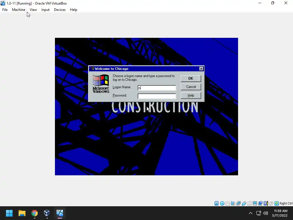Image resolution: width=293 pixels, height=220 pixels.
Task: Click the hard disk activity status icon
Action: click(x=216, y=203)
